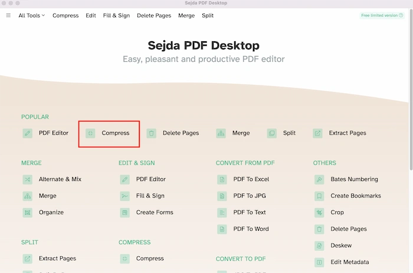Viewport: 413px width, 273px height.
Task: Click the Organize icon
Action: click(x=27, y=213)
